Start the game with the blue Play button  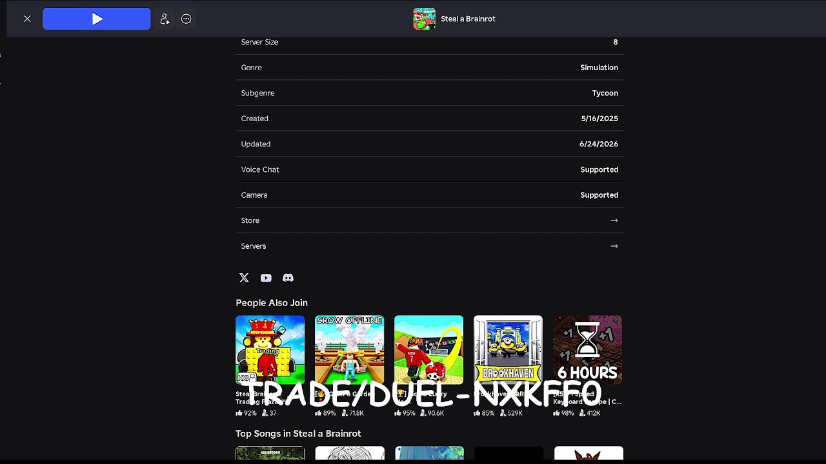(97, 19)
